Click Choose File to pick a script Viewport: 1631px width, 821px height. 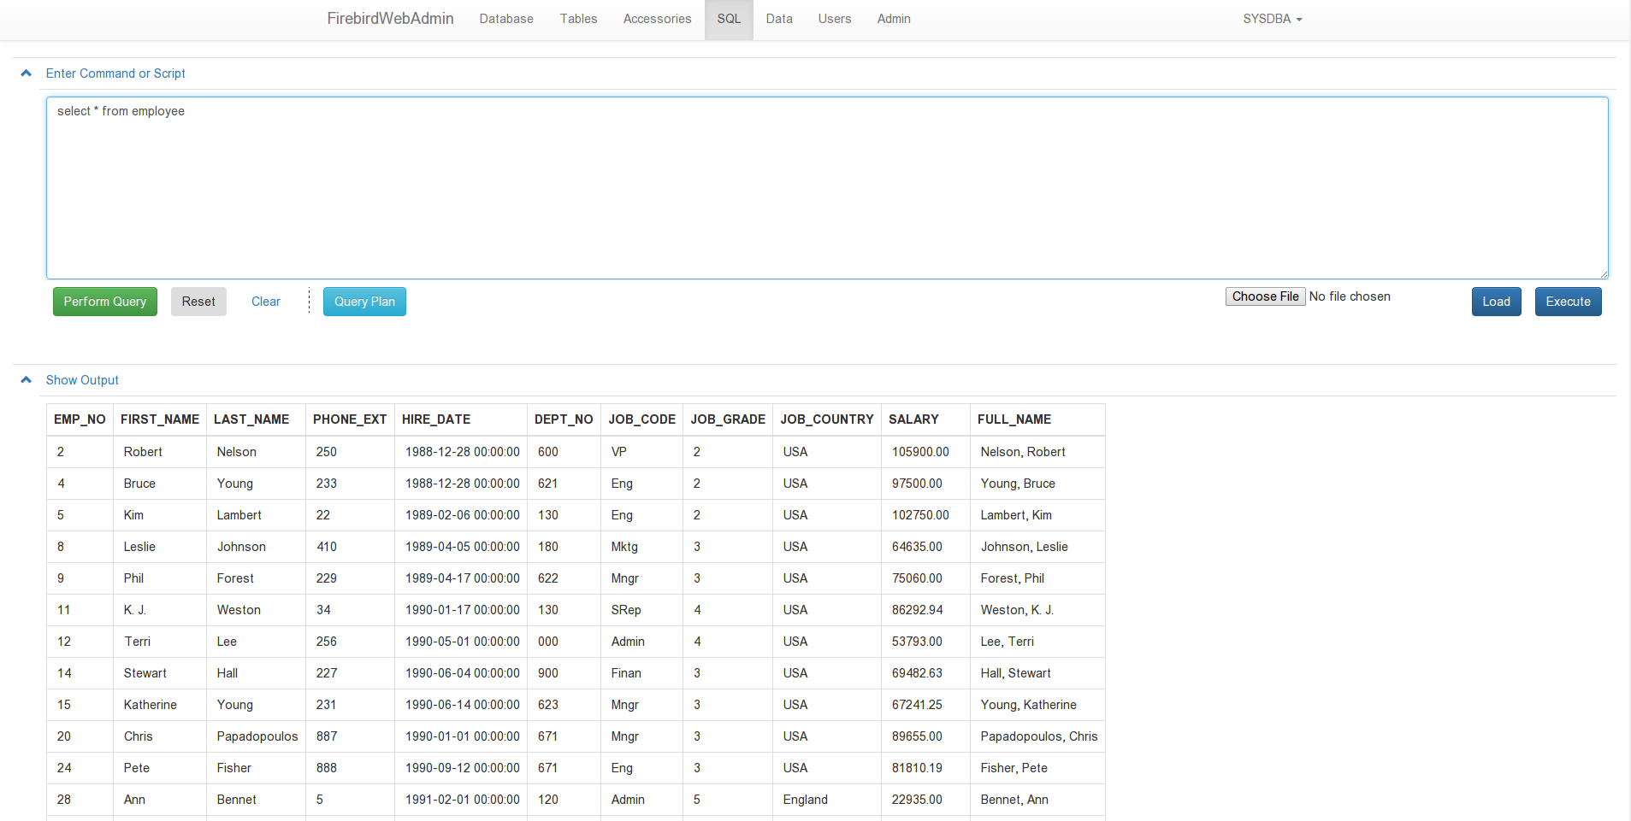[x=1265, y=296]
